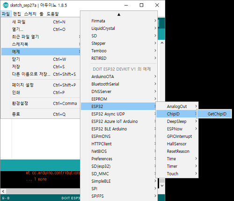Open the GPIOInterrupt example
The width and height of the screenshot is (234, 201).
[x=177, y=136]
